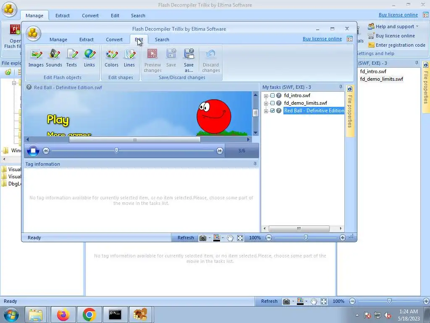This screenshot has height=323, width=430.
Task: Open snapshot dropdown arrow in back window
Action: (x=293, y=301)
